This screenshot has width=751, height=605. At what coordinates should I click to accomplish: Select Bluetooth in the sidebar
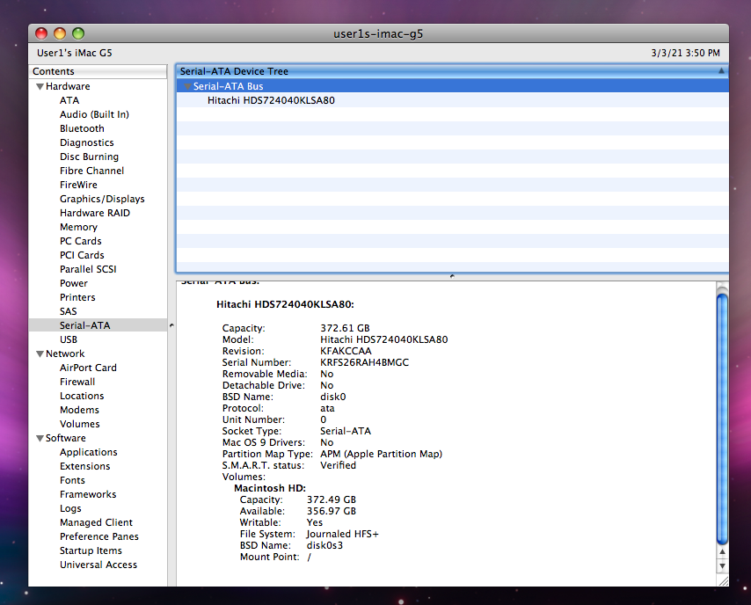[82, 128]
